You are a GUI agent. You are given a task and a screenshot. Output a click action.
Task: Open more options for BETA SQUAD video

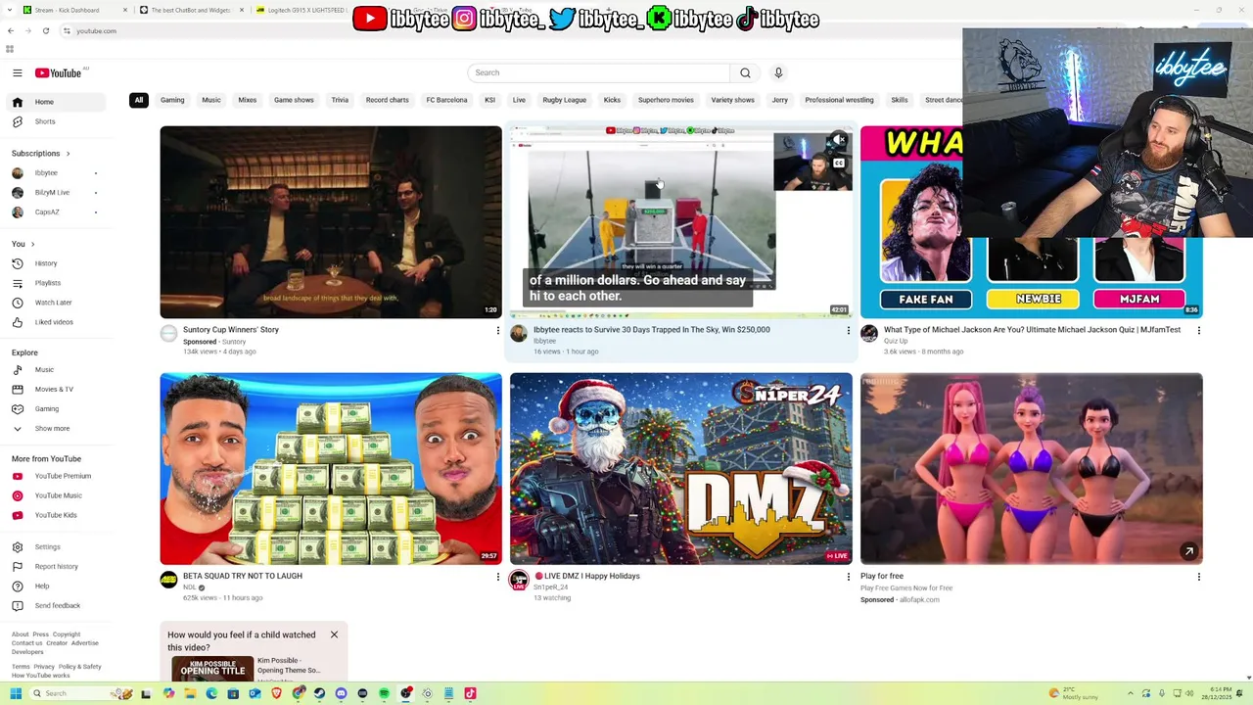(x=498, y=577)
